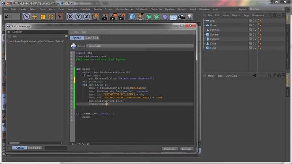
Task: Open the User Data menu
Action: click(x=231, y=76)
